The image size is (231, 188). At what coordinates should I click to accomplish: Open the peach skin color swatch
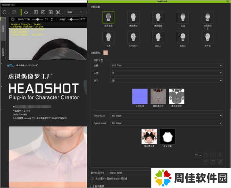click(x=106, y=53)
